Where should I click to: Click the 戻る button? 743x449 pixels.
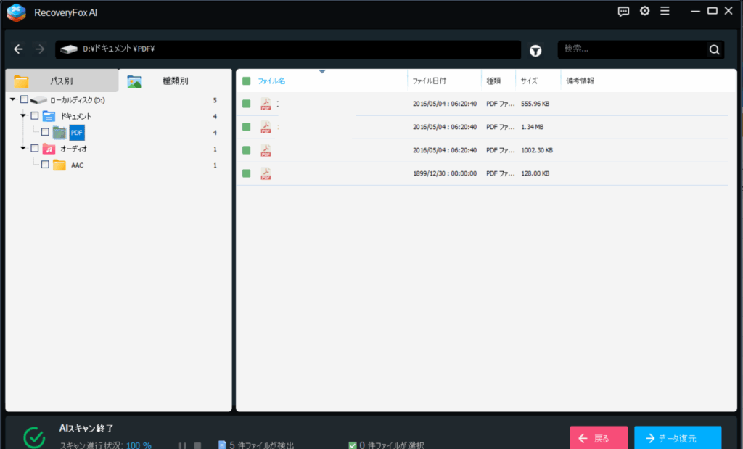click(599, 438)
